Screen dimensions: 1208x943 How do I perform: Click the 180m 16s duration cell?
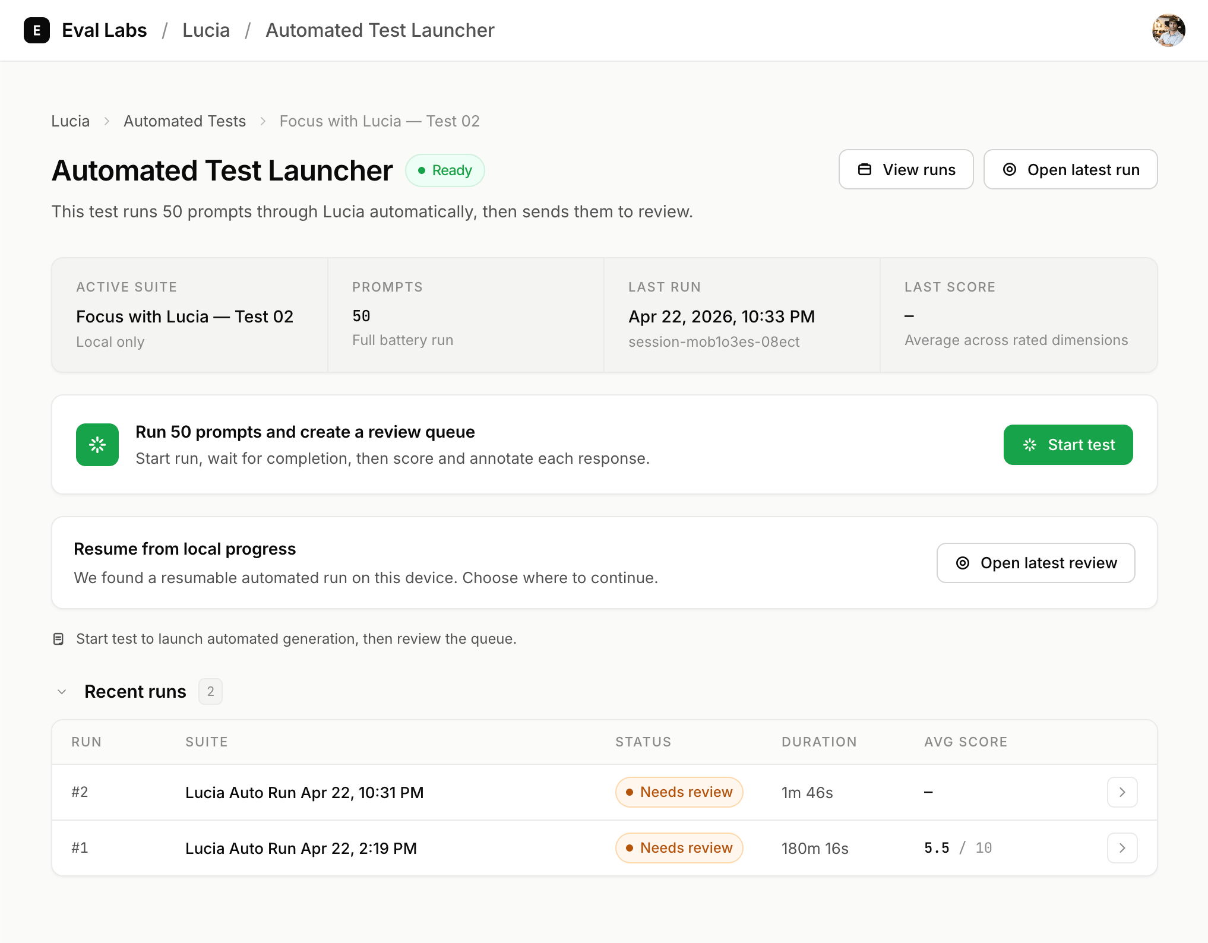click(x=815, y=849)
